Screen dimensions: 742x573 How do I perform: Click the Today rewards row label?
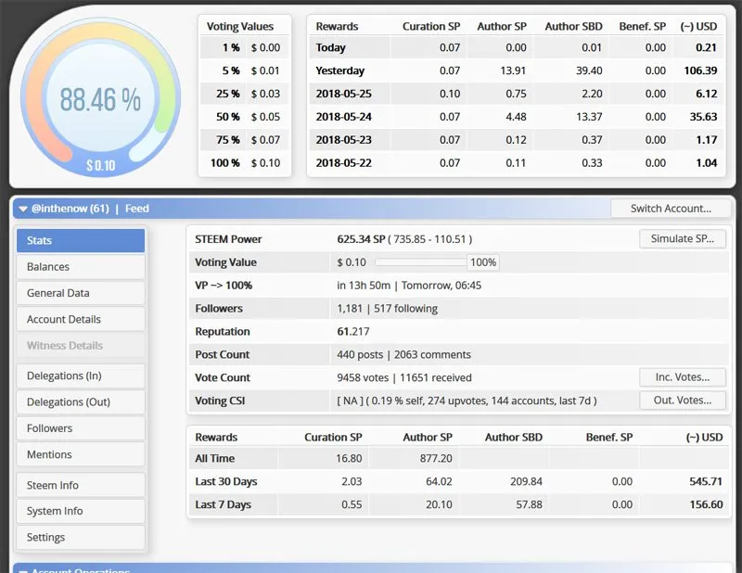tap(331, 48)
